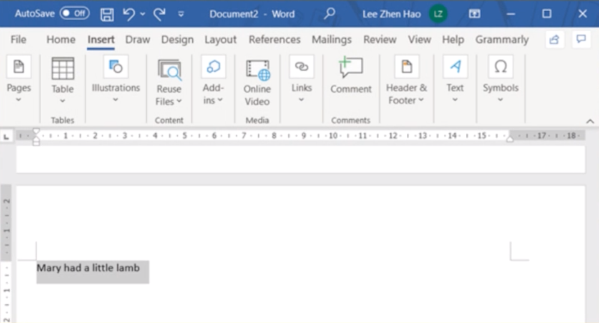Expand the Links dropdown chevron
This screenshot has width=599, height=323.
302,100
